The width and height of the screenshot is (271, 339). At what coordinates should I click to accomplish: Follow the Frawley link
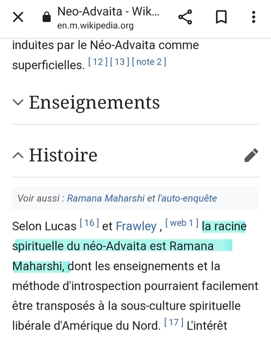136,227
